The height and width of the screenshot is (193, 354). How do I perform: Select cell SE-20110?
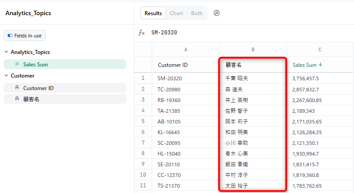coord(186,164)
